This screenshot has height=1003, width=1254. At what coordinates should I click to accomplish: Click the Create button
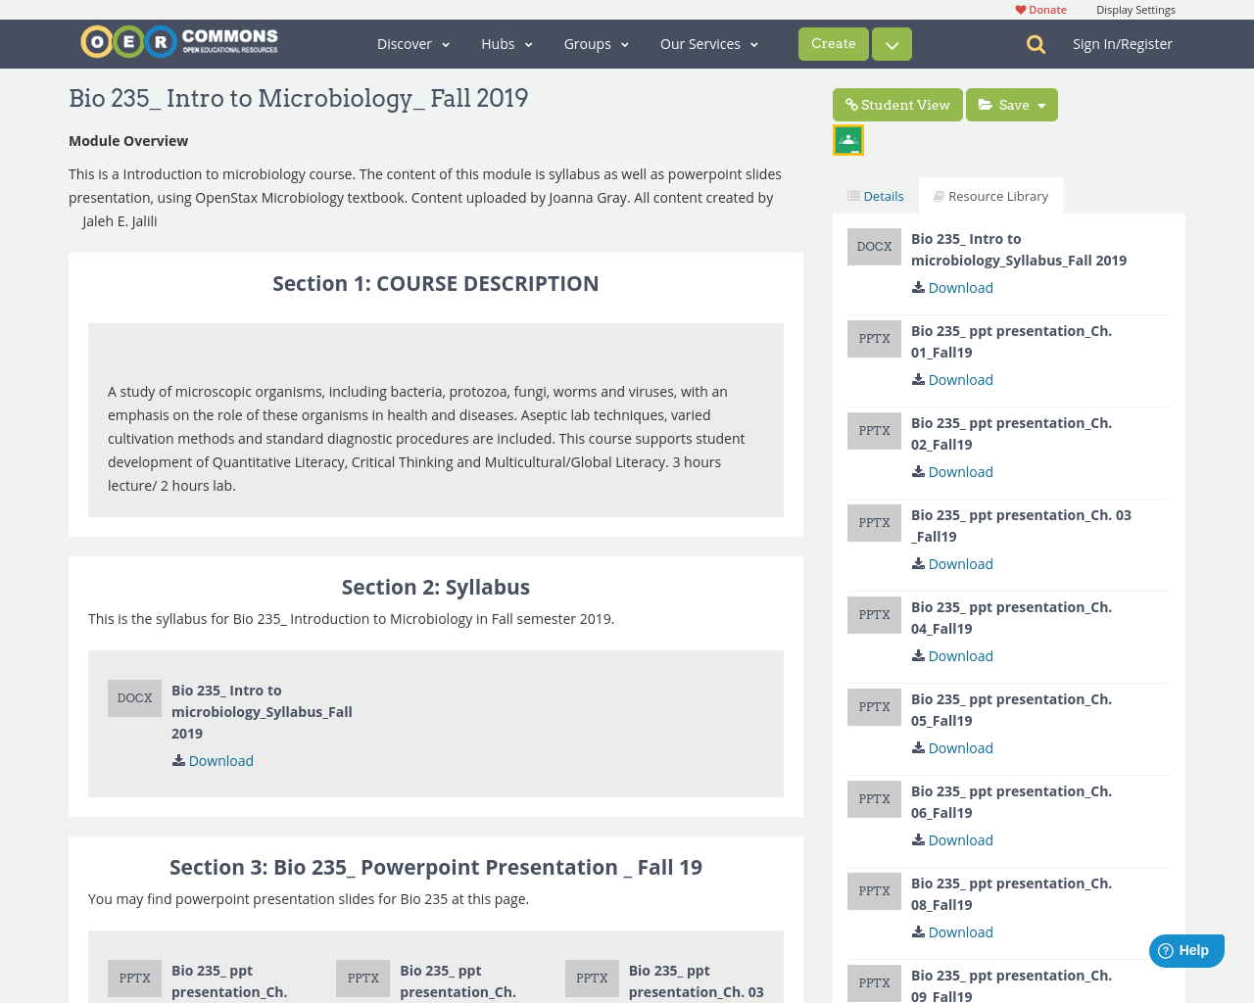[x=833, y=43]
